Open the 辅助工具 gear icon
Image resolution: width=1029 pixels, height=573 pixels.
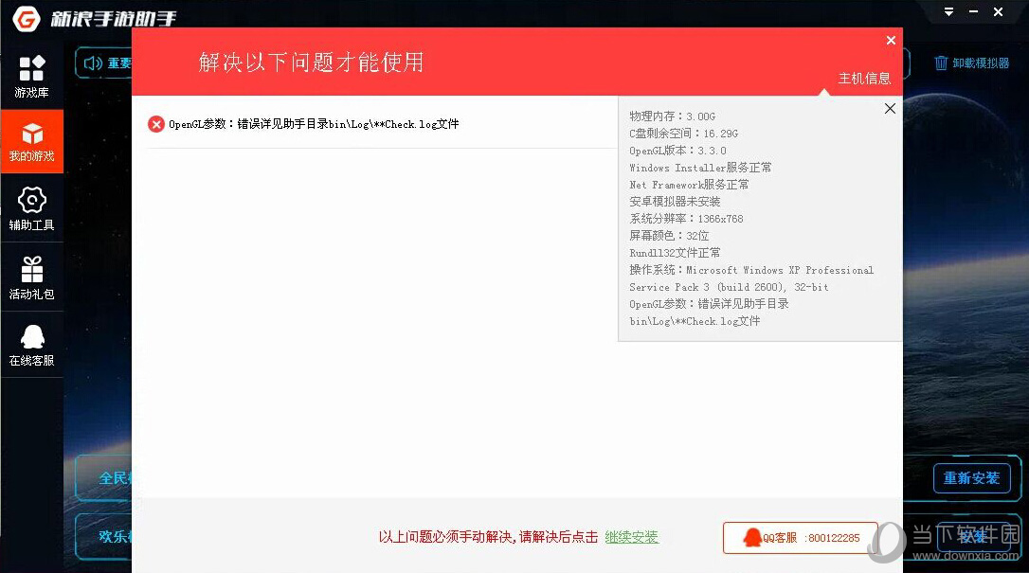(32, 206)
